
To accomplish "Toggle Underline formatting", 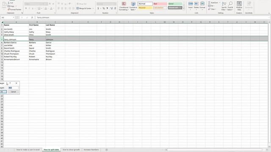I will tap(33, 8).
